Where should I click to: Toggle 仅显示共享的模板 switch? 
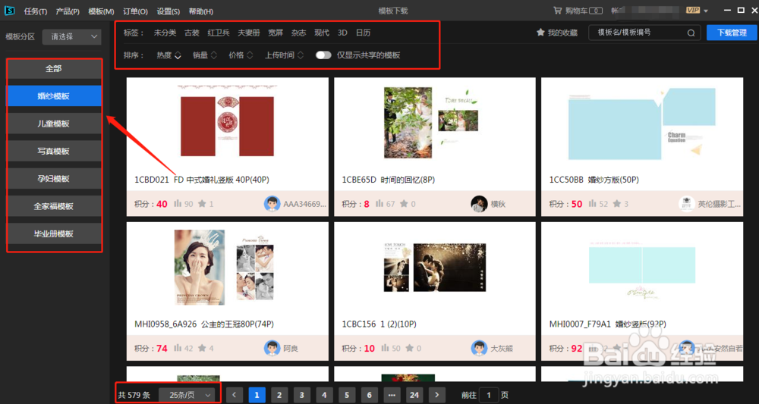click(323, 55)
